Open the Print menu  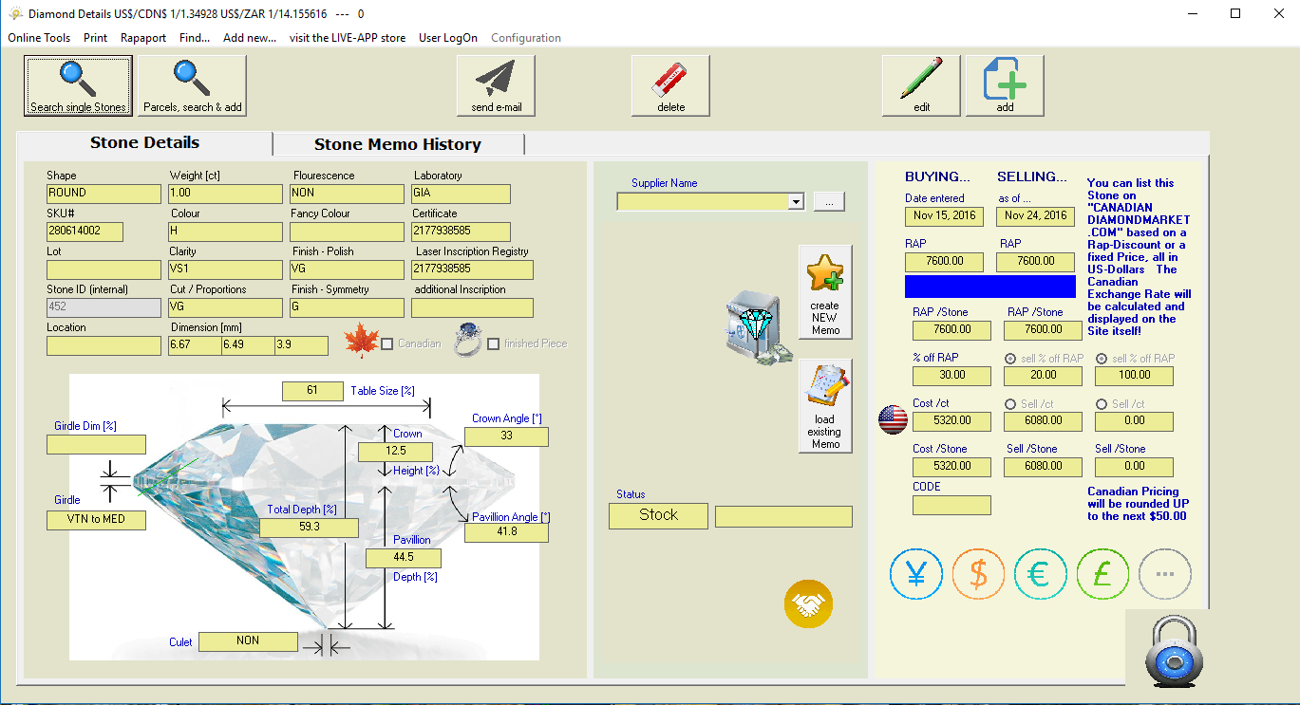pyautogui.click(x=95, y=38)
